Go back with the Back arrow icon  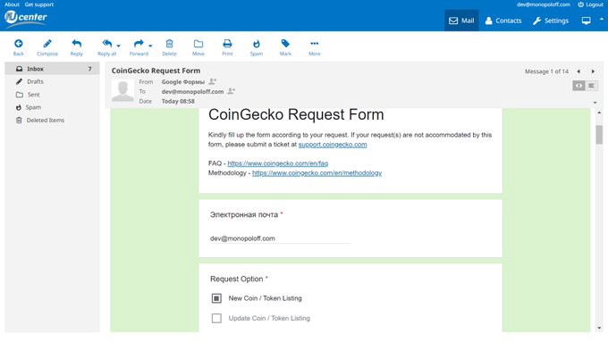click(x=18, y=44)
